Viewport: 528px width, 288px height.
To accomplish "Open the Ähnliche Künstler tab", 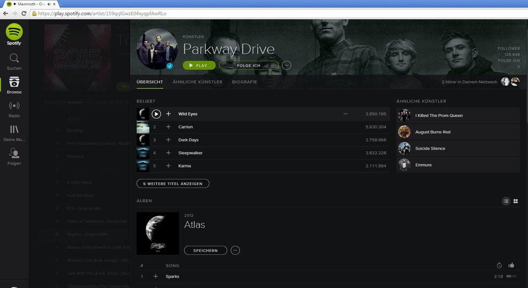I will click(x=198, y=82).
